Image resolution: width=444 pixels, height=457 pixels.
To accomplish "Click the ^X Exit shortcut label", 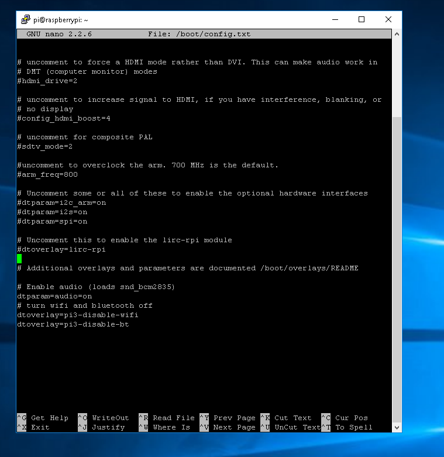I will pos(34,427).
